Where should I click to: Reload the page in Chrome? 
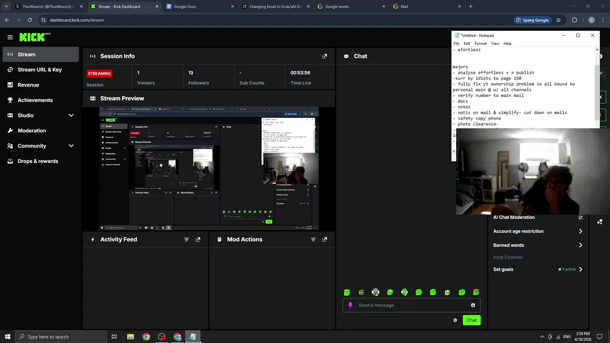pyautogui.click(x=30, y=20)
